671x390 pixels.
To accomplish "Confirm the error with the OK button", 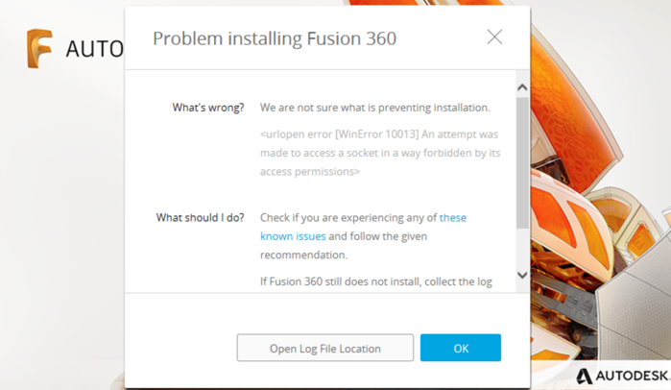I will [461, 348].
